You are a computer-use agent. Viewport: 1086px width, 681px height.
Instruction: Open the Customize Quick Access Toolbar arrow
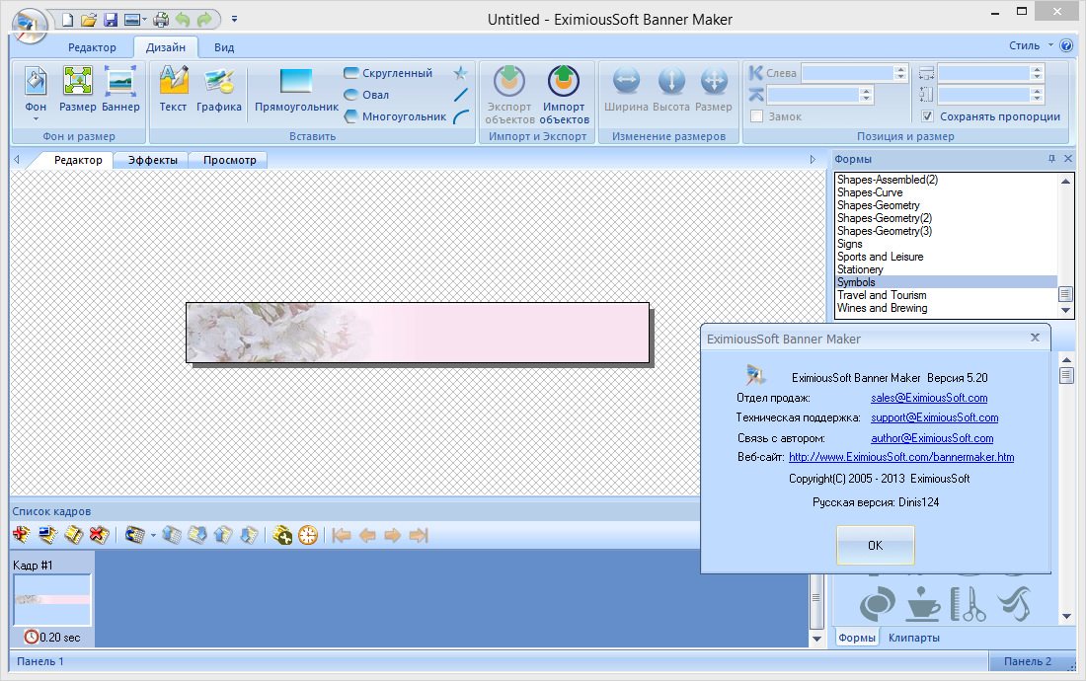coord(234,20)
